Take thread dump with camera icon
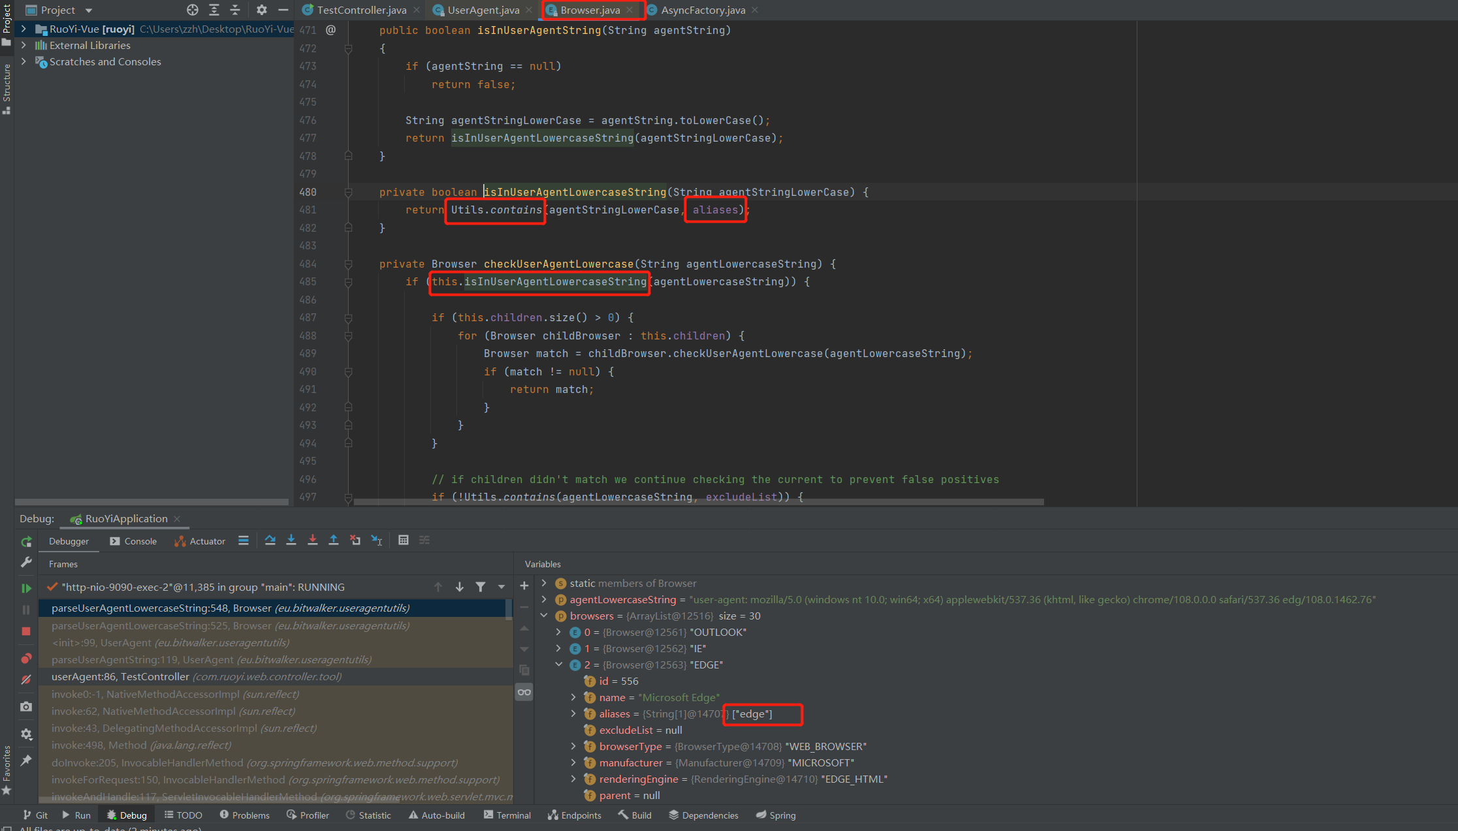 tap(26, 706)
